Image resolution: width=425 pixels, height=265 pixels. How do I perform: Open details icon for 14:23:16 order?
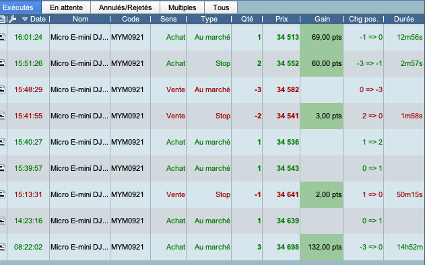(x=3, y=221)
